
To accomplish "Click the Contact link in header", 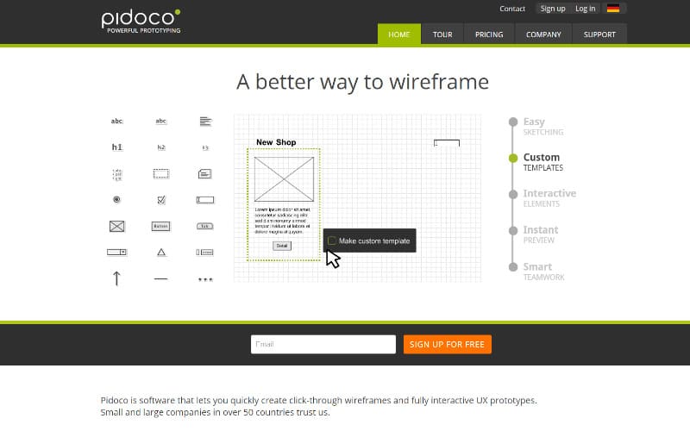I will [x=512, y=9].
